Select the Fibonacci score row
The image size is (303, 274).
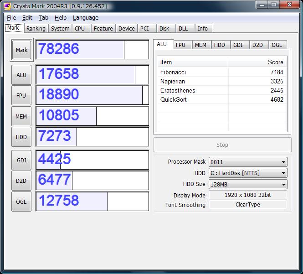(222, 72)
